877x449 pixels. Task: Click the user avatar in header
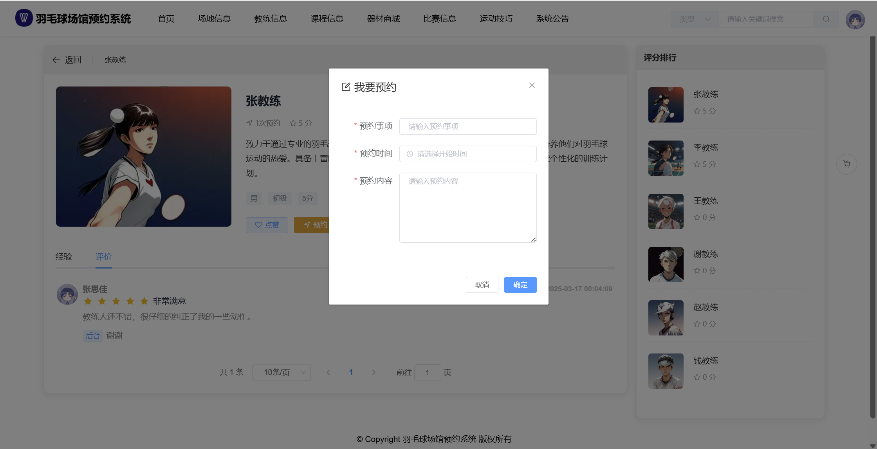coord(855,19)
